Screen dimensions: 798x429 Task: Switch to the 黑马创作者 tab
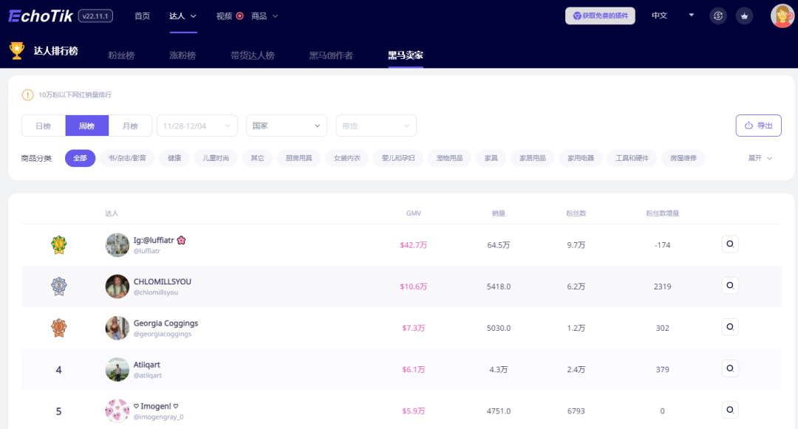[331, 55]
